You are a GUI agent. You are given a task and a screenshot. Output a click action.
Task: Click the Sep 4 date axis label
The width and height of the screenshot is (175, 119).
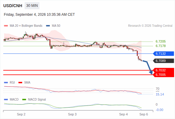(x=123, y=114)
